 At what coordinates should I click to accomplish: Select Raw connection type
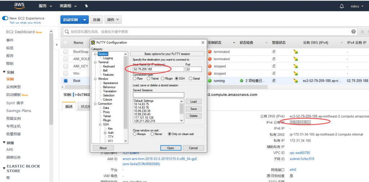[135, 79]
